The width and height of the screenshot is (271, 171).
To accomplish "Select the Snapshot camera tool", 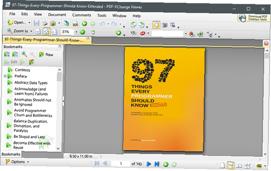I will pyautogui.click(x=164, y=25).
